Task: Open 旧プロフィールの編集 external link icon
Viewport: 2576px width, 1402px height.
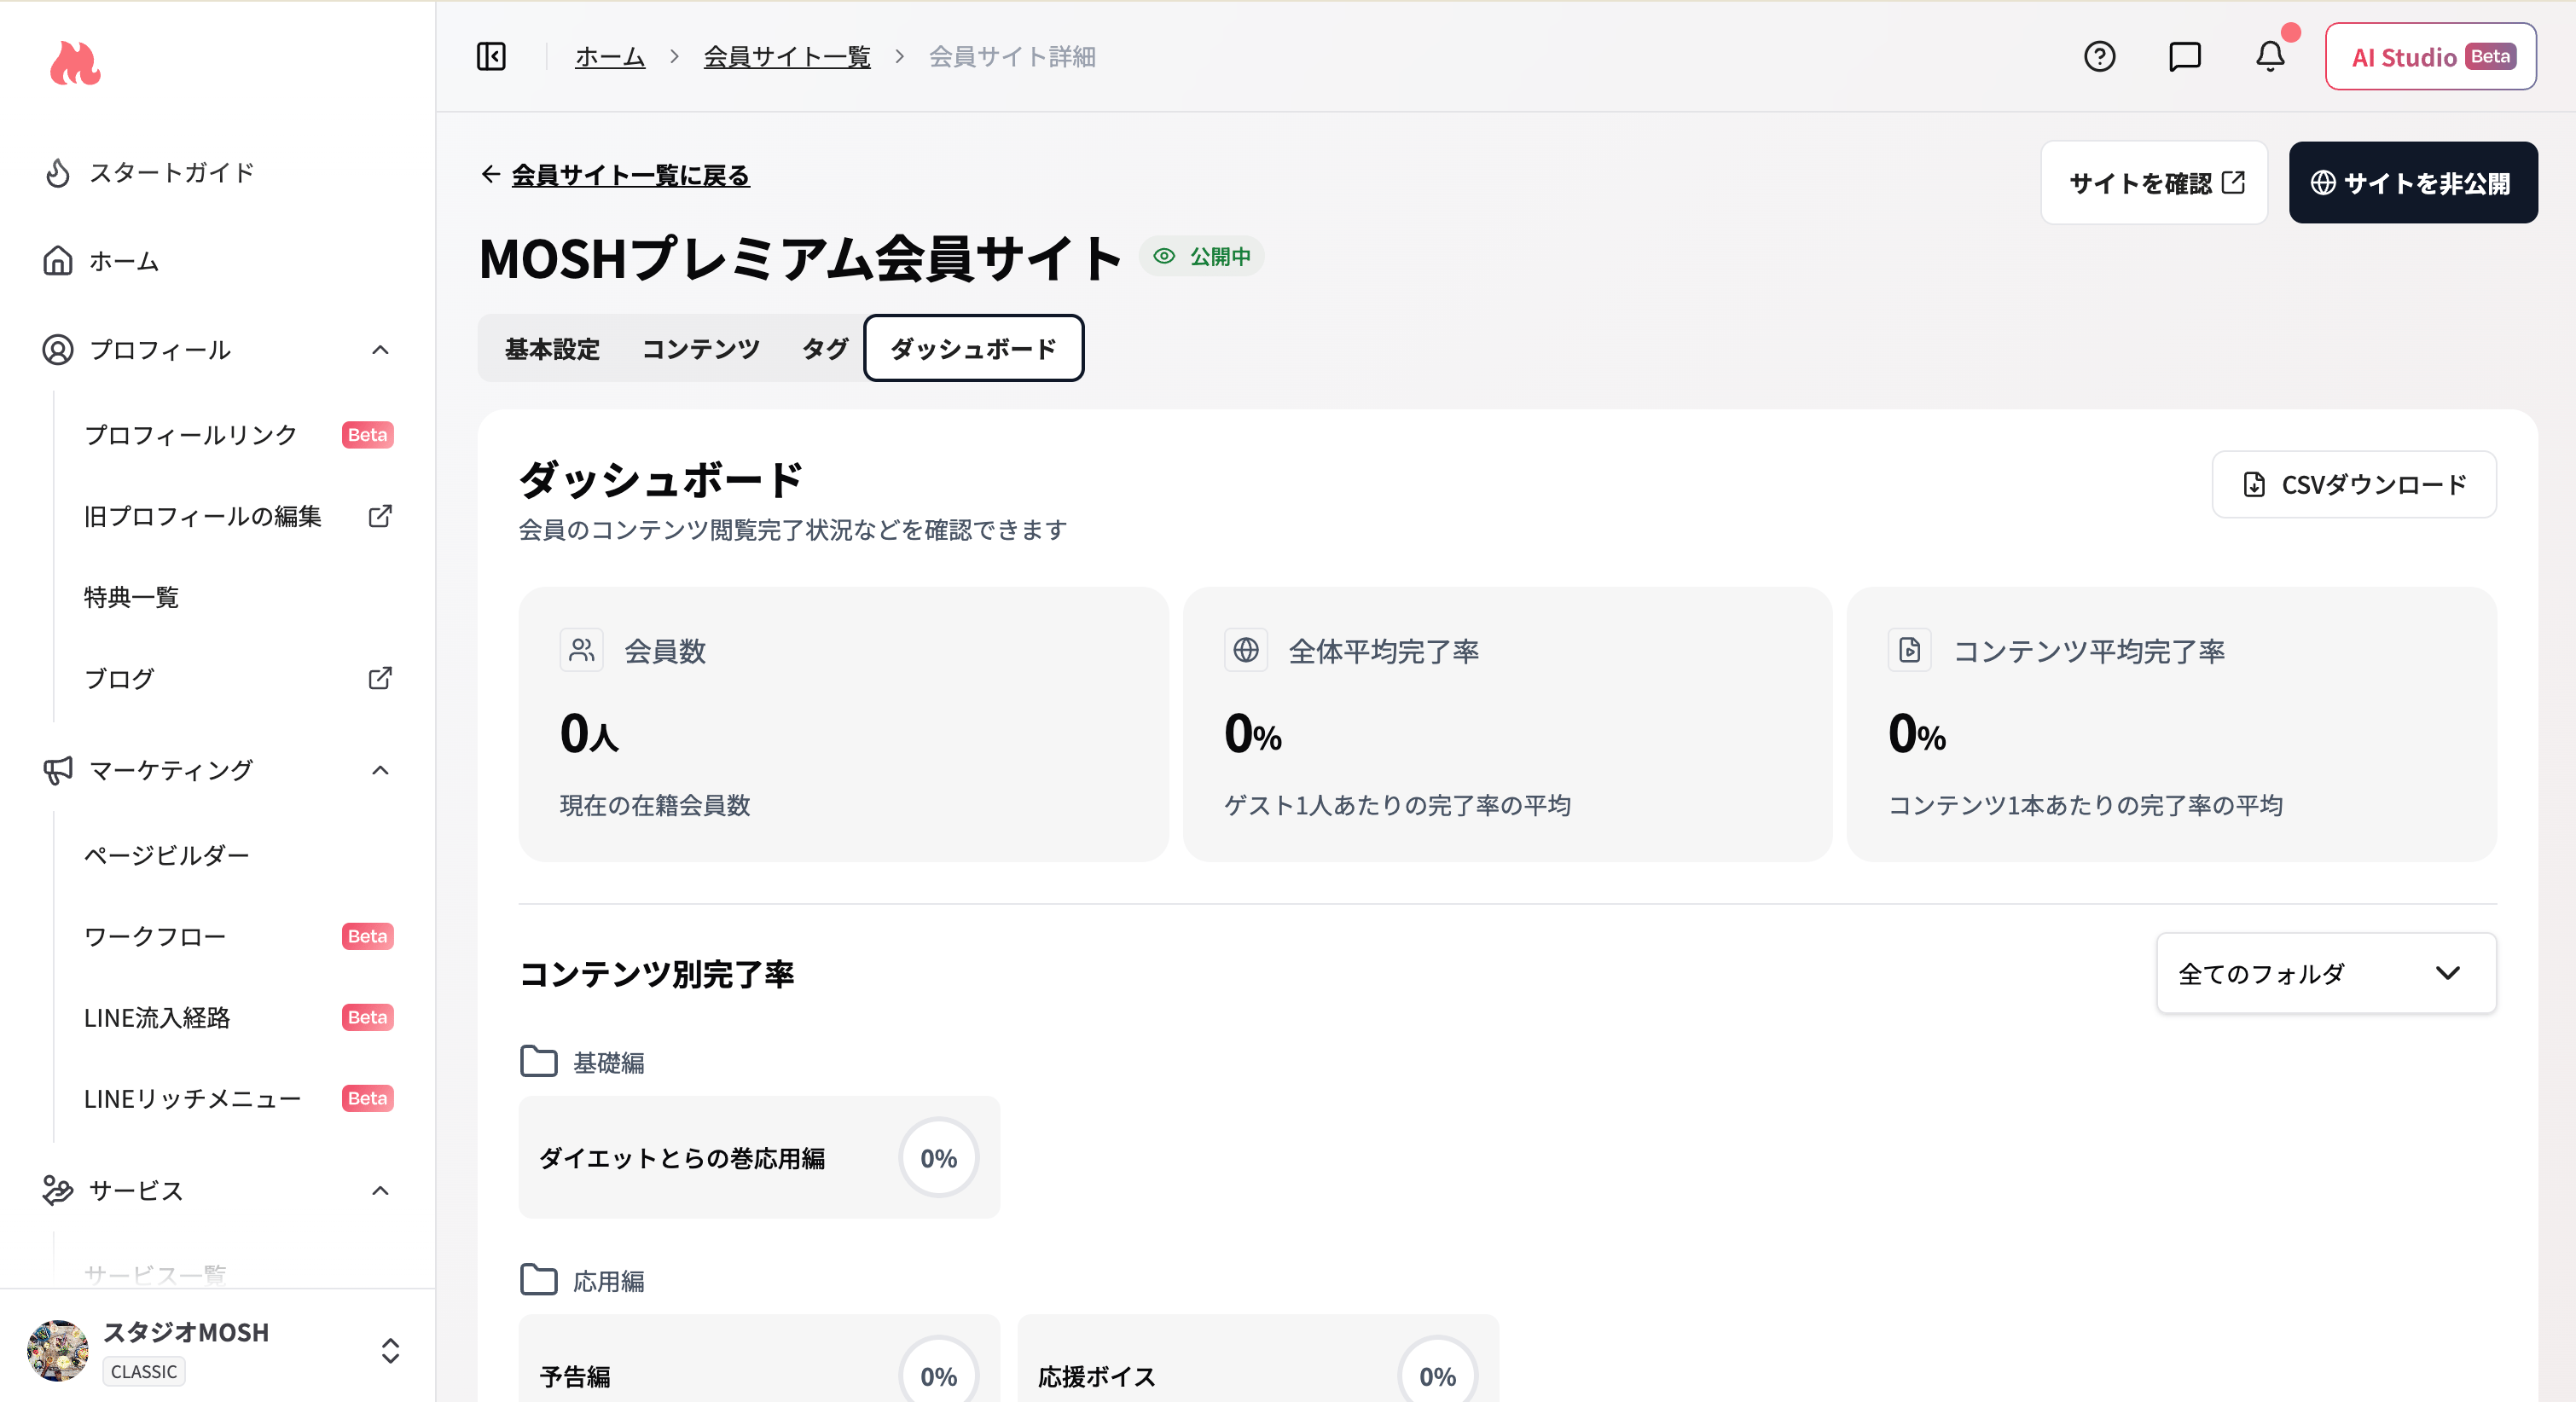Action: coord(380,516)
